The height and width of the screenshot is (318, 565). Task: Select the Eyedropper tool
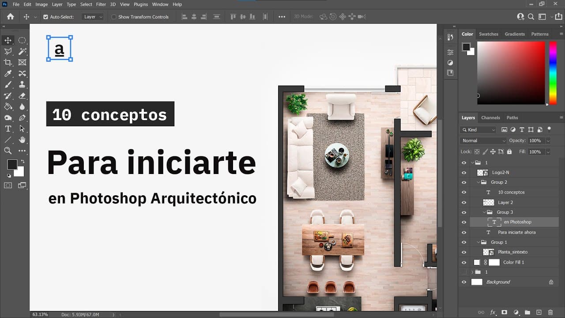pyautogui.click(x=8, y=73)
